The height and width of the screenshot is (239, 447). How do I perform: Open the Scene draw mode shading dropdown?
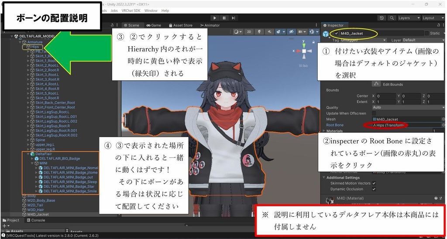238,32
